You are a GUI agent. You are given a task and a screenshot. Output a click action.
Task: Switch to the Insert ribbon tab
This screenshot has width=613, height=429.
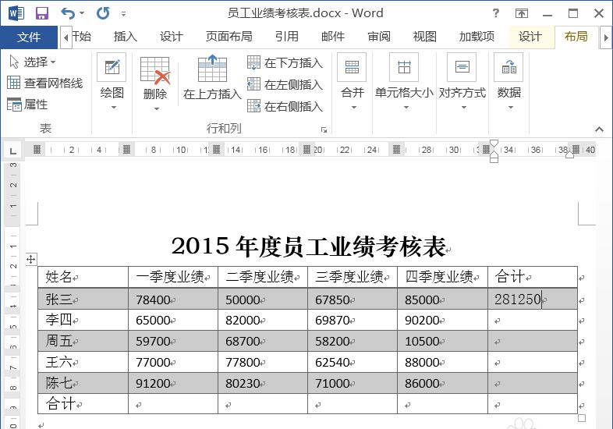point(125,37)
